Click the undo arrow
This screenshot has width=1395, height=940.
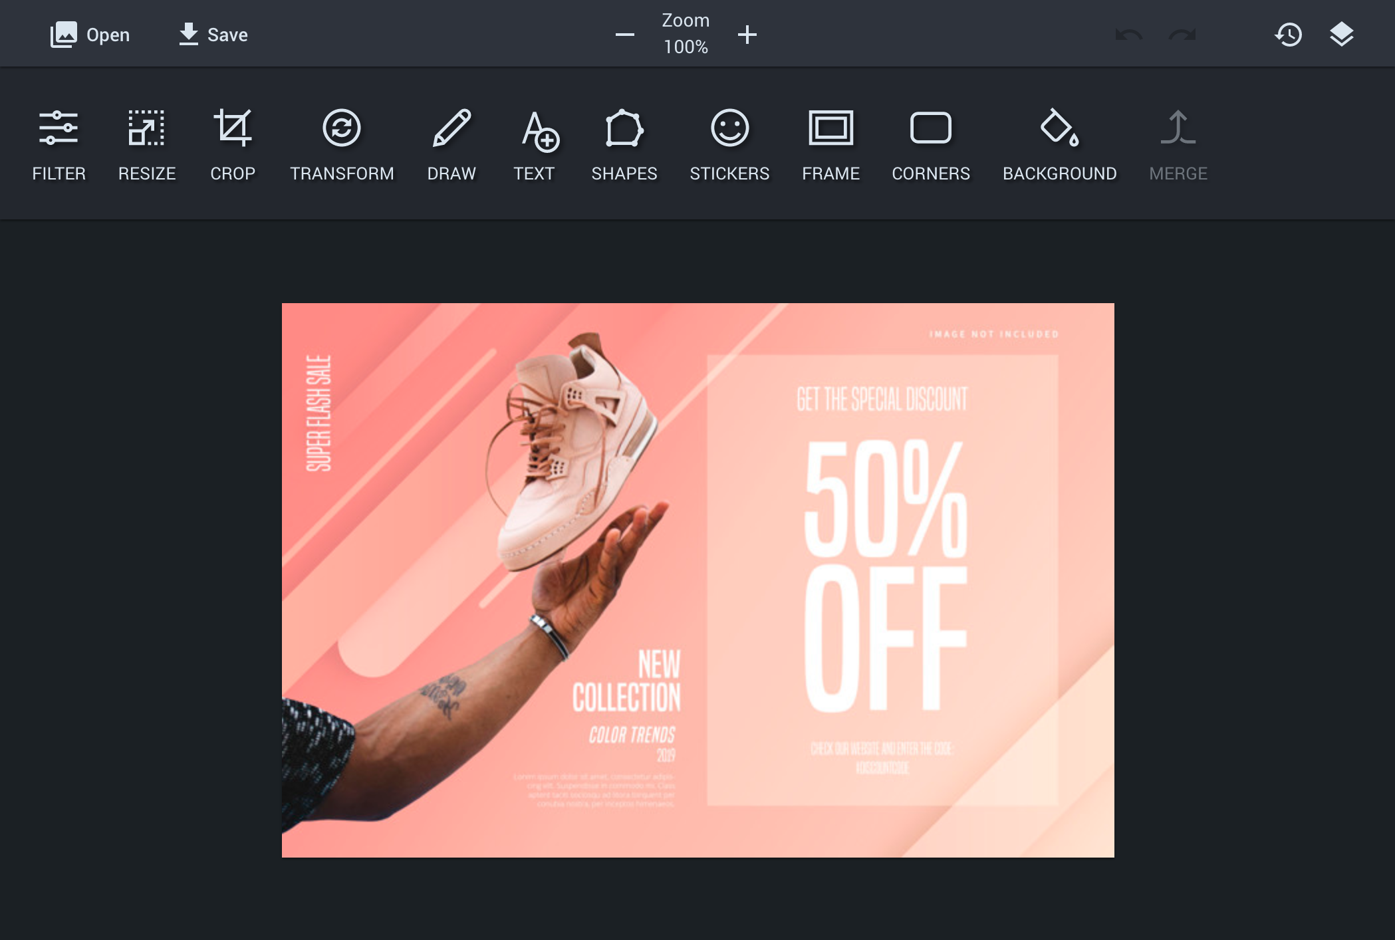[x=1128, y=35]
